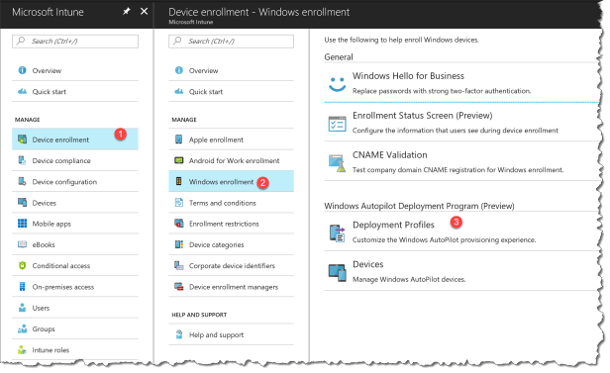The height and width of the screenshot is (373, 610).
Task: Click the eBooks icon
Action: (22, 244)
